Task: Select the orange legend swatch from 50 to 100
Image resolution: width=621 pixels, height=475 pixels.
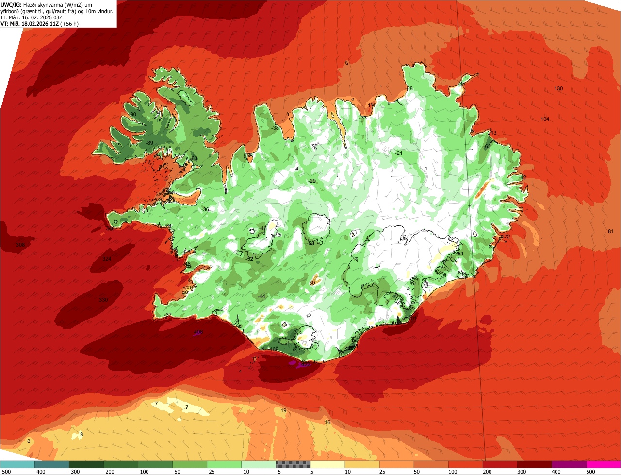Action: click(431, 464)
